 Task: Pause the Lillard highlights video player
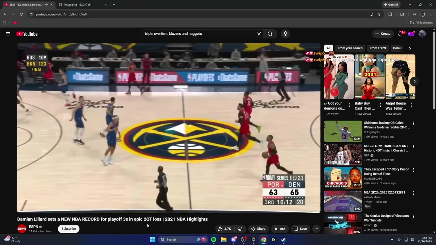click(169, 128)
